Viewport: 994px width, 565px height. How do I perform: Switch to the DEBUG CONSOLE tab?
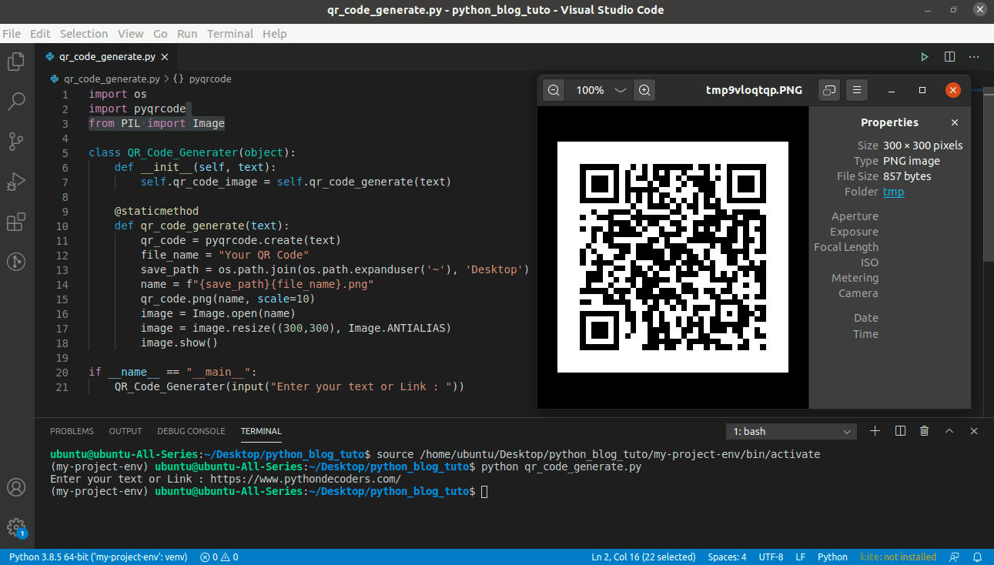coord(191,431)
